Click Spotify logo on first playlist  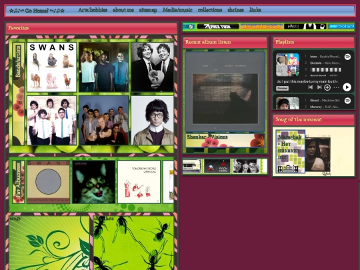(x=347, y=57)
